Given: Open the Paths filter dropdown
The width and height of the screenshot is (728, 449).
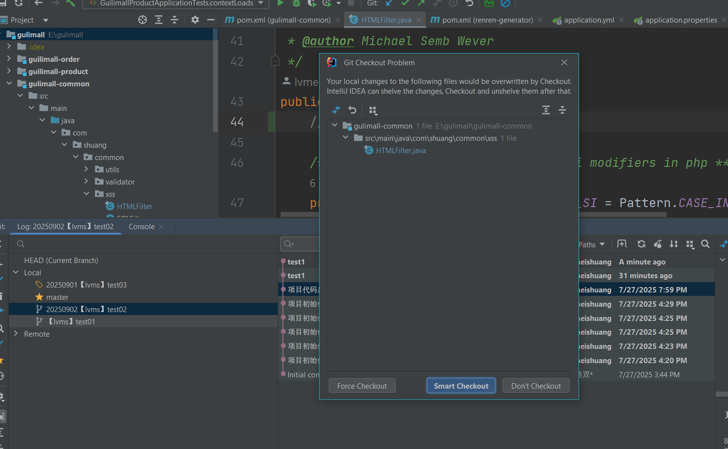Looking at the screenshot, I should click(591, 244).
